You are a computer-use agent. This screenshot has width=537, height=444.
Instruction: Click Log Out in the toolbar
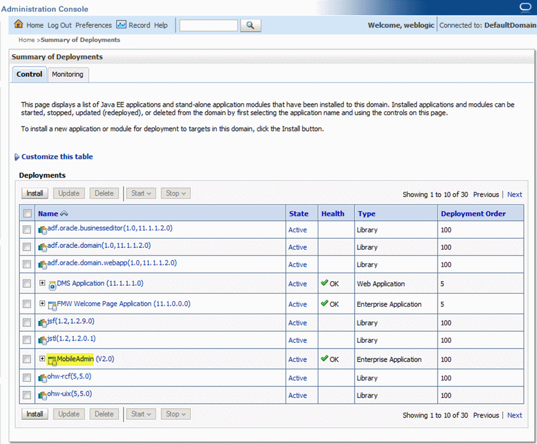[60, 25]
